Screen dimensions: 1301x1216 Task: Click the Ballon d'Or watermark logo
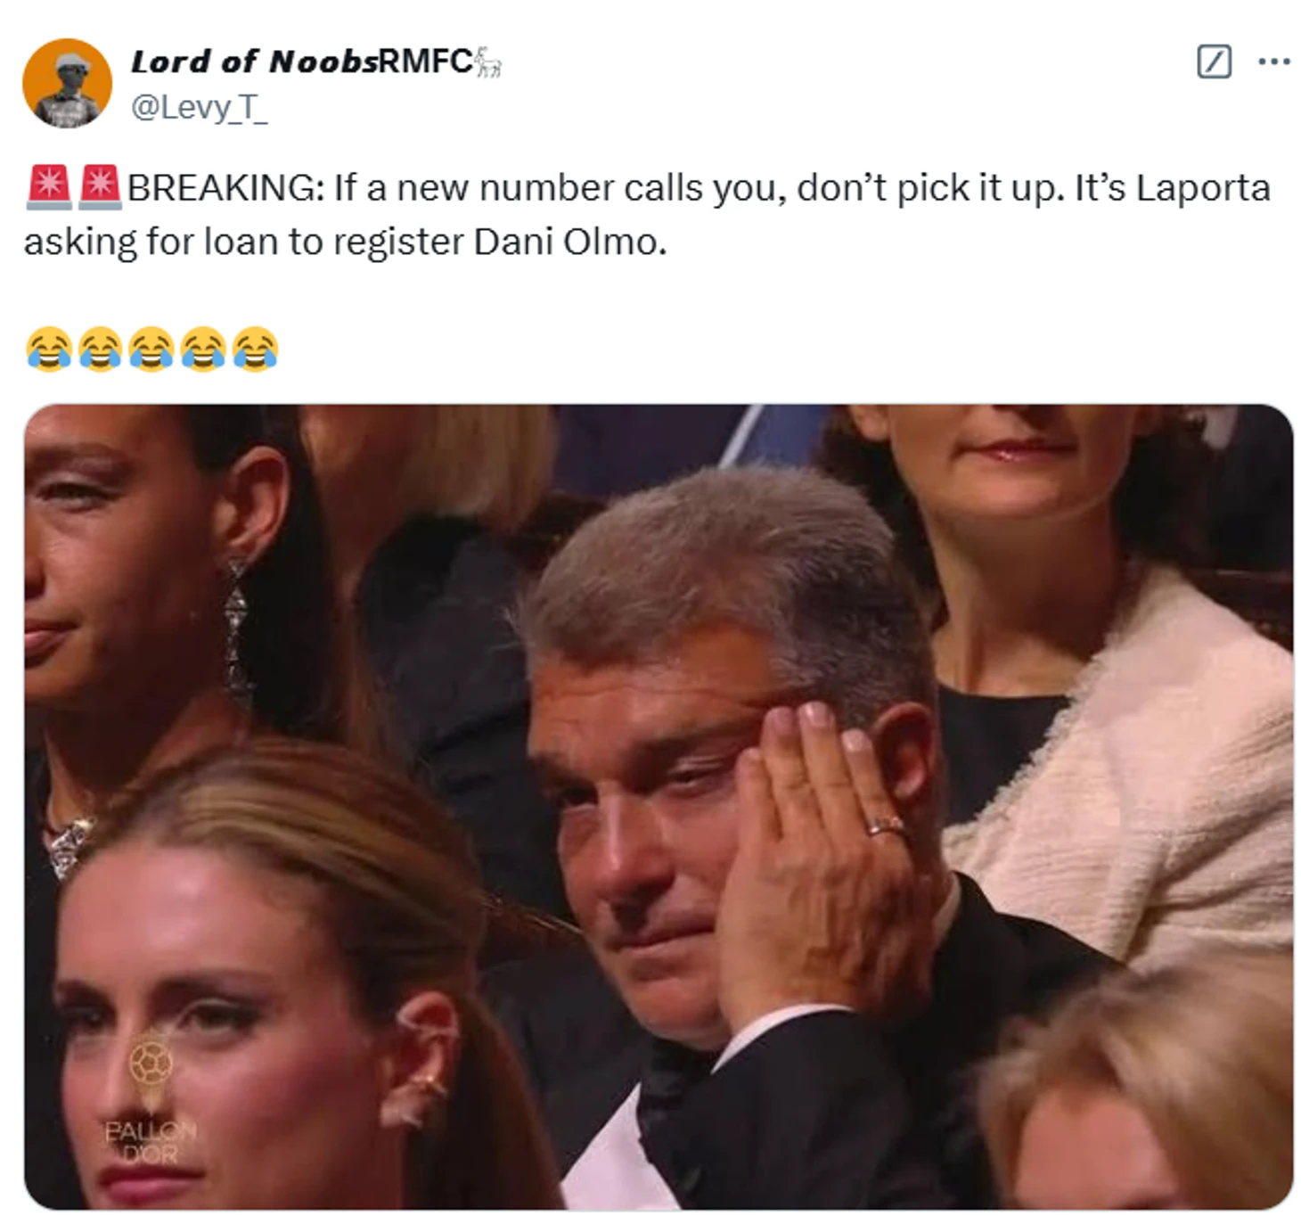[151, 1098]
